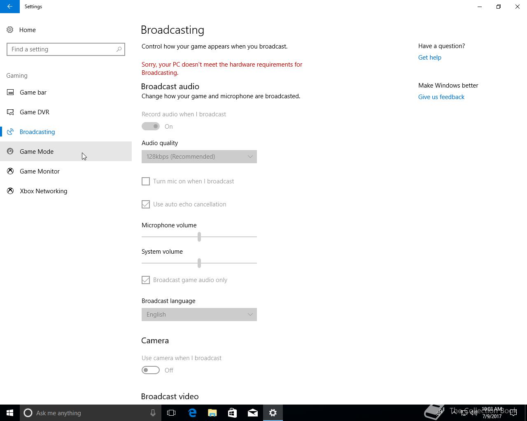
Task: Click the Settings gear taskbar icon
Action: pos(273,413)
